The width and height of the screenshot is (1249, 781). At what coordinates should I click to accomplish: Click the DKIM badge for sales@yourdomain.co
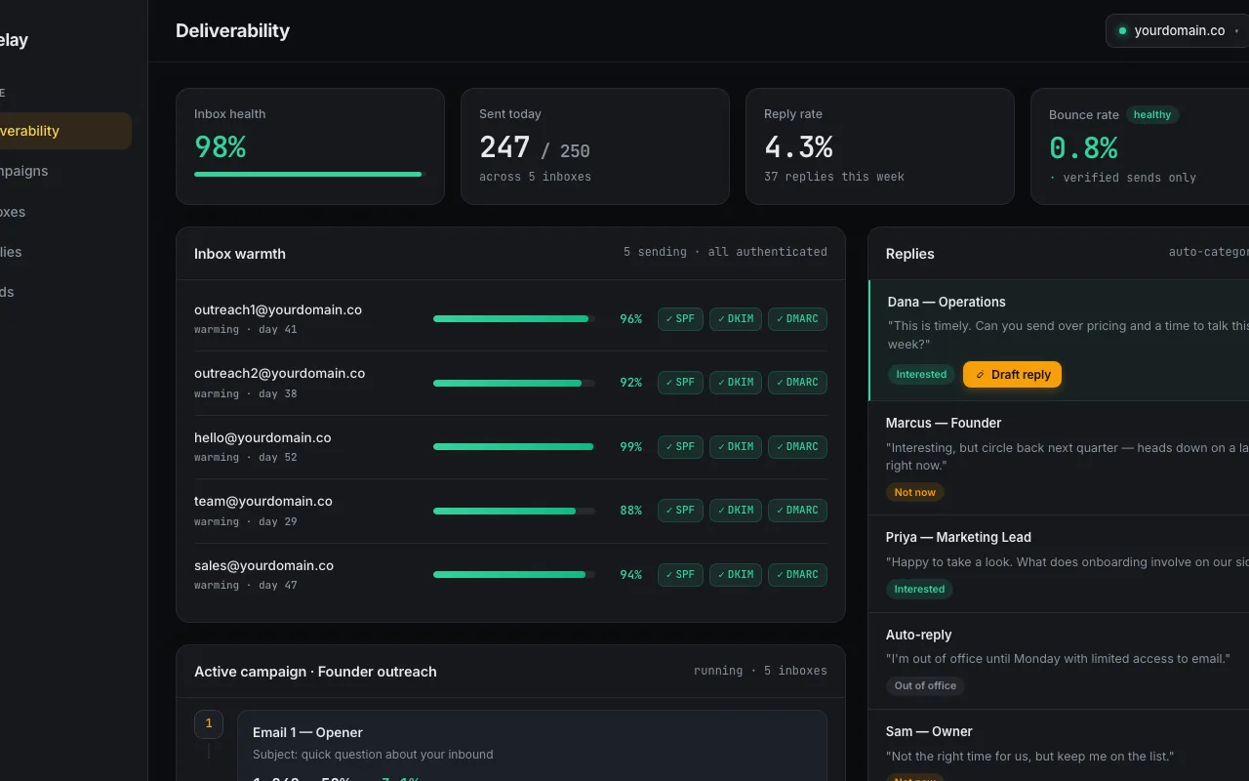[736, 575]
